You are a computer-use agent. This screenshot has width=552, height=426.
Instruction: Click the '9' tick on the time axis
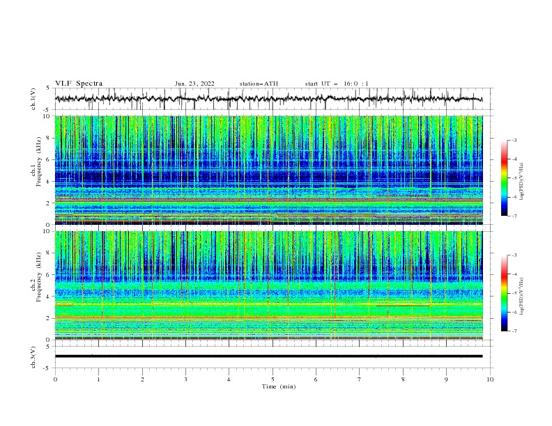(446, 379)
